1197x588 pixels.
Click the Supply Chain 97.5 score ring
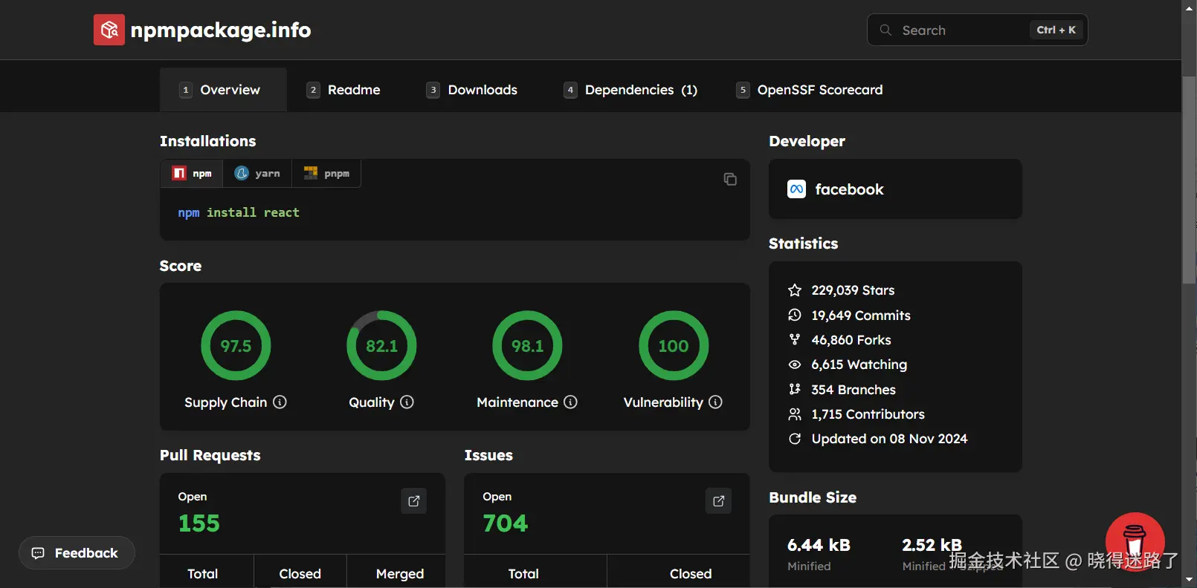pyautogui.click(x=236, y=345)
